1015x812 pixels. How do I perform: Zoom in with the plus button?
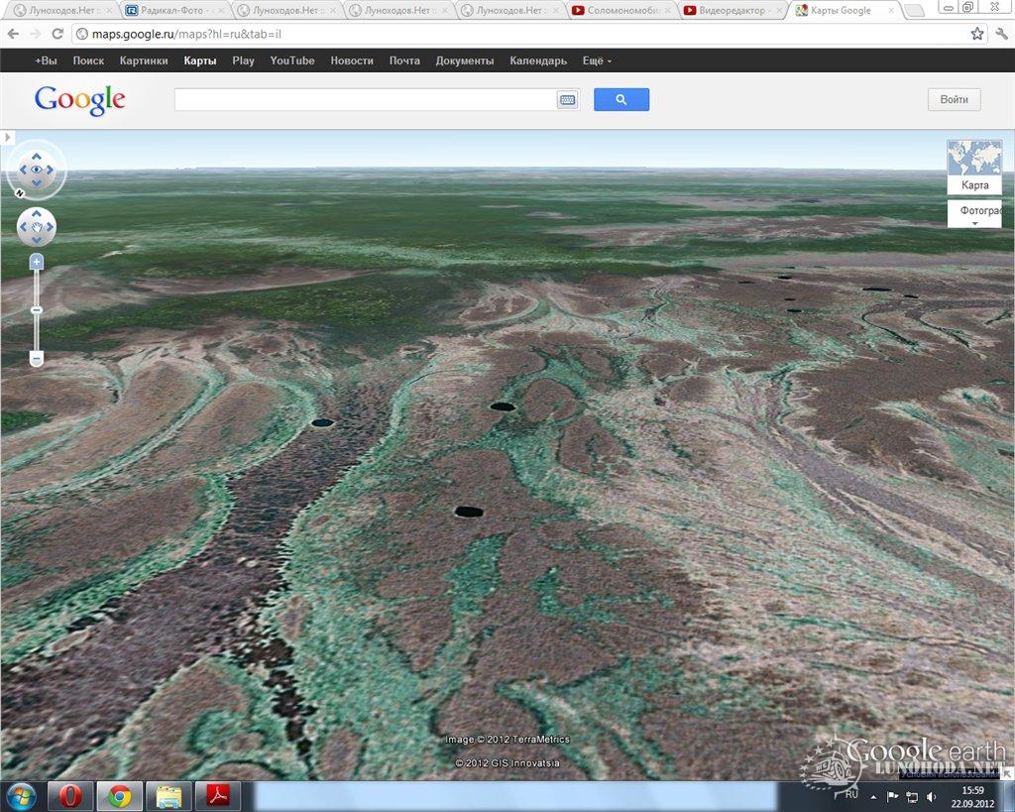[37, 262]
